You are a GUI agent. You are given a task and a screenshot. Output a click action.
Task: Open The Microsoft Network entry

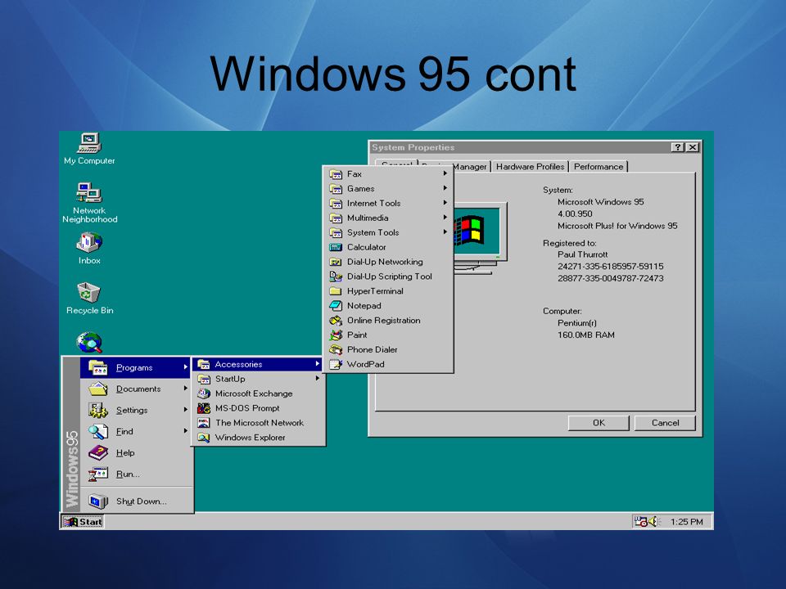[x=258, y=423]
